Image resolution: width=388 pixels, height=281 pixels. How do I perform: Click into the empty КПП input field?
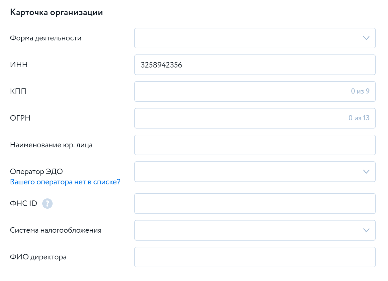(241, 91)
